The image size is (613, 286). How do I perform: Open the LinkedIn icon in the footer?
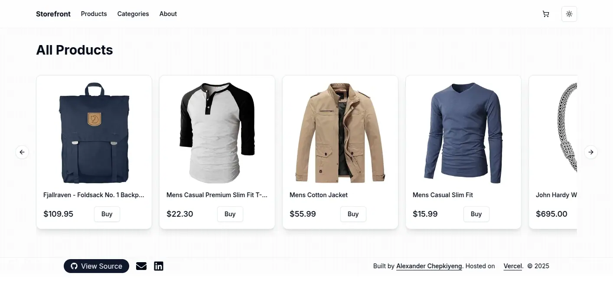158,266
